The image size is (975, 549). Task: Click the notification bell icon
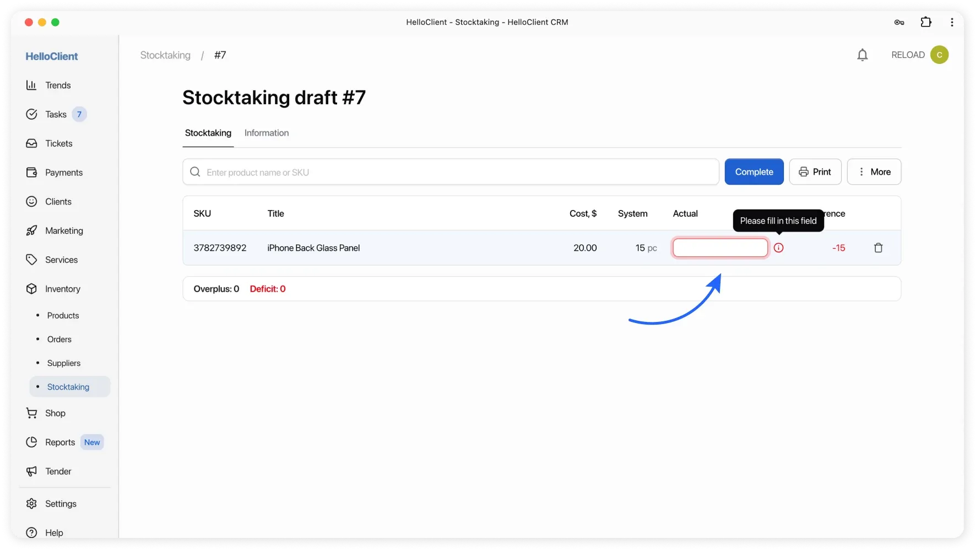pyautogui.click(x=863, y=55)
